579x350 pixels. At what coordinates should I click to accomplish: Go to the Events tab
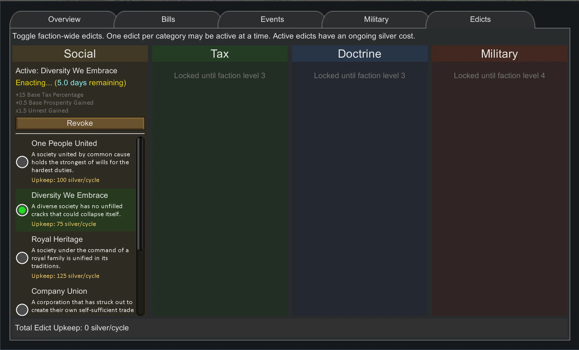click(272, 19)
